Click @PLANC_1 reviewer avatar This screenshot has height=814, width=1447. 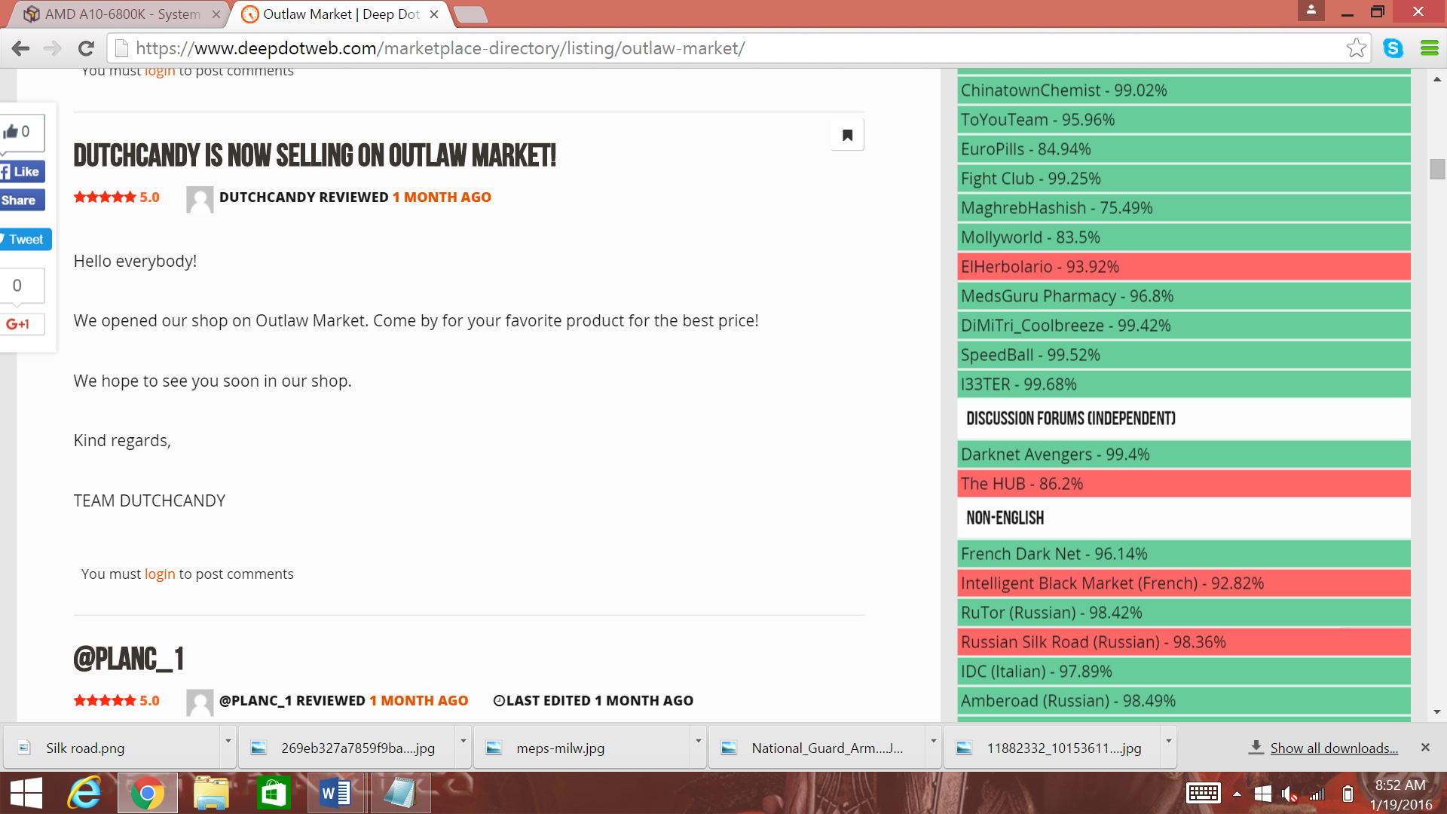tap(200, 702)
